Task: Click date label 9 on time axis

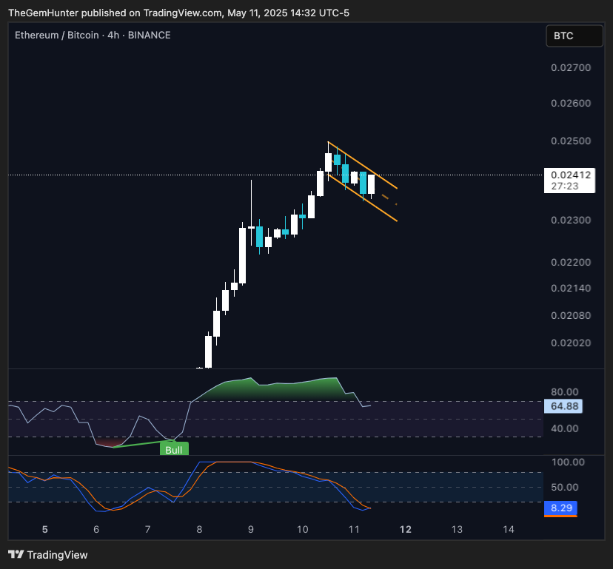Action: click(x=250, y=530)
